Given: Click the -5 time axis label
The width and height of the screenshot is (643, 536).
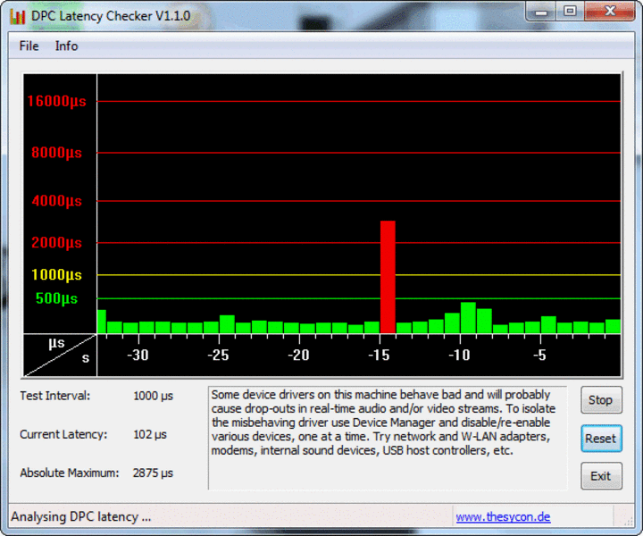Looking at the screenshot, I should tap(539, 356).
